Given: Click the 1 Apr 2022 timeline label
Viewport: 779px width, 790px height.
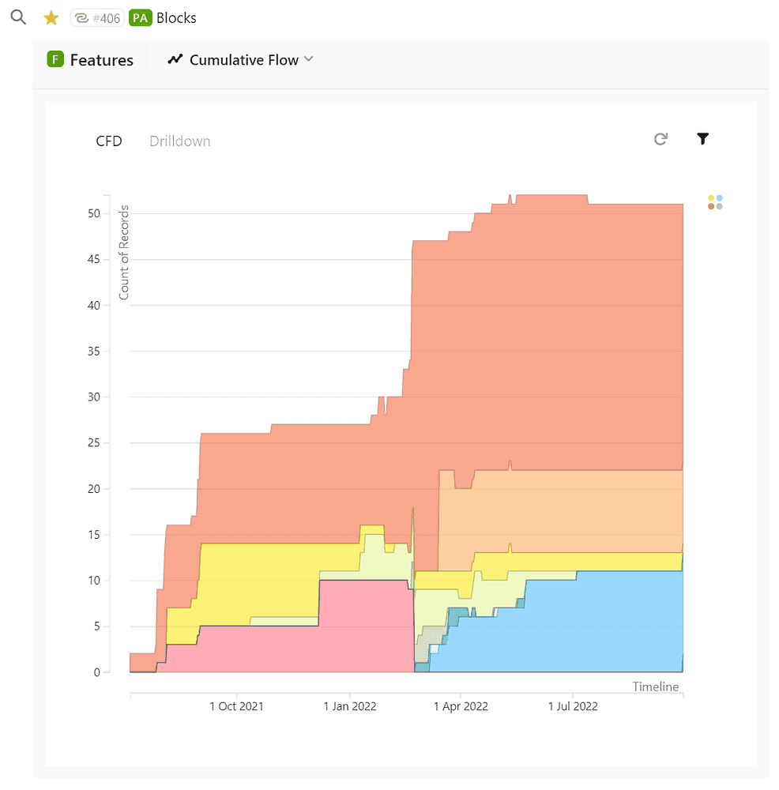Looking at the screenshot, I should (461, 706).
